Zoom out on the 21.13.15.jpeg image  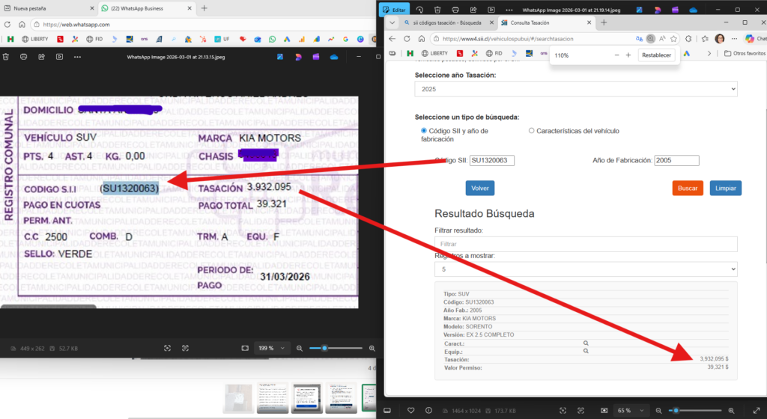[x=300, y=348]
